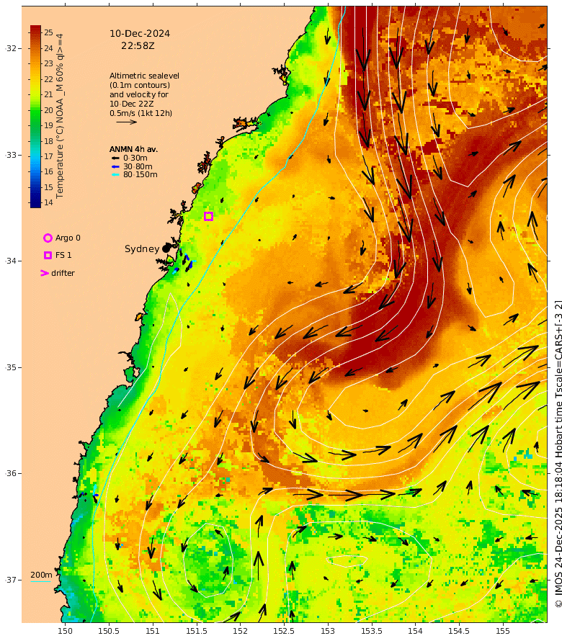562x641 pixels.
Task: Click the 153 longitude axis label
Action: [328, 631]
